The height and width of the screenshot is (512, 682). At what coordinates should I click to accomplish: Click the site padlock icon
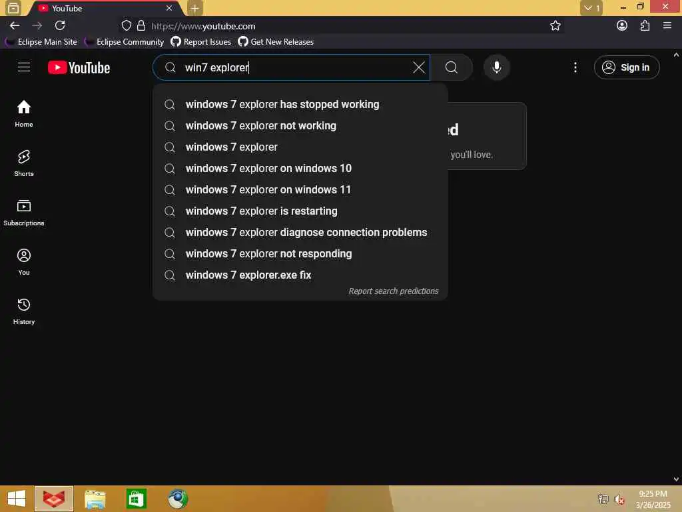(141, 26)
